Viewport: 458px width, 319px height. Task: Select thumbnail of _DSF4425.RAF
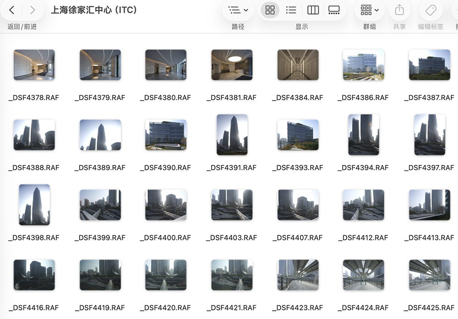click(x=430, y=275)
